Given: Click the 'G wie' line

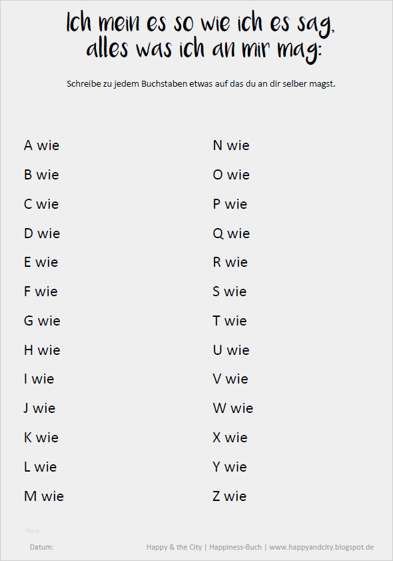Looking at the screenshot, I should coord(42,321).
